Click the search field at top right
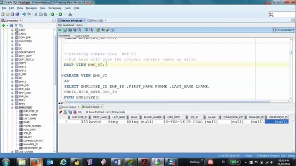 282,14
